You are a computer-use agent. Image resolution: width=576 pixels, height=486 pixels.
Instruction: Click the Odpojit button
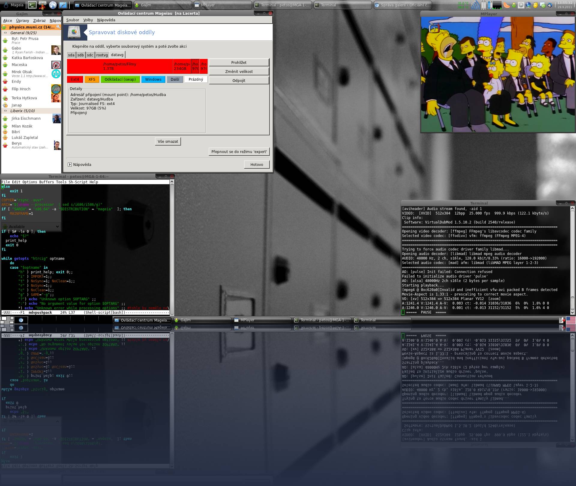pyautogui.click(x=239, y=80)
